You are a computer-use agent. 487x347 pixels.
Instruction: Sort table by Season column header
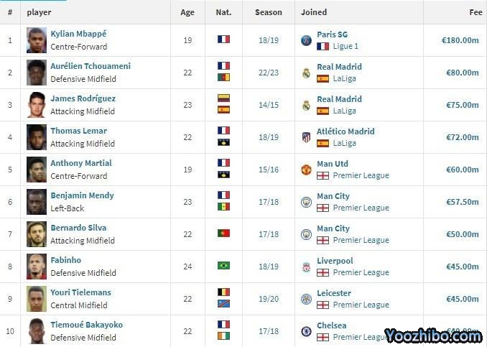pyautogui.click(x=268, y=12)
